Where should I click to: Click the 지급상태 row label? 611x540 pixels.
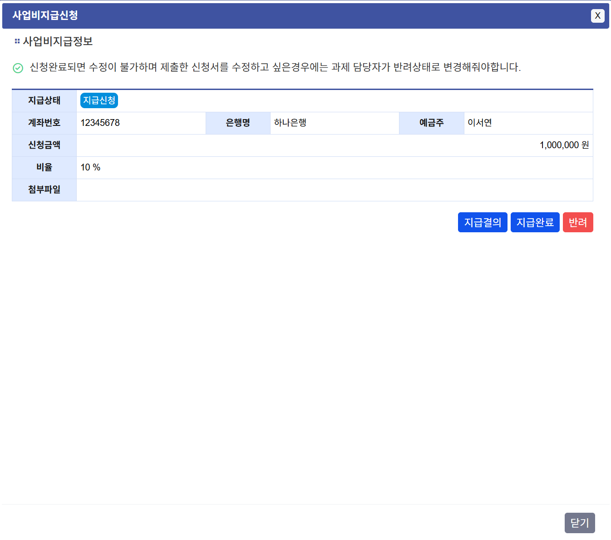(x=44, y=100)
